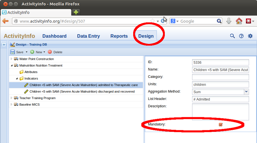257x143 pixels.
Task: Click the Design - Training DB panel title
Action: pyautogui.click(x=31, y=44)
